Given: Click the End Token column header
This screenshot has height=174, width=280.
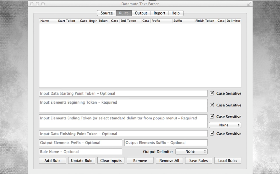Looking at the screenshot, I should 130,21.
